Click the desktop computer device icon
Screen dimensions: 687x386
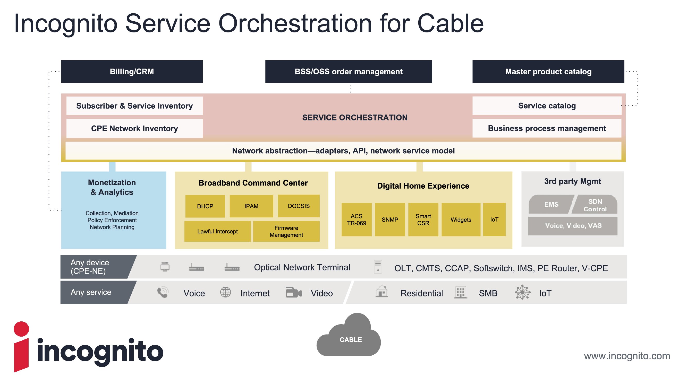[x=165, y=267]
